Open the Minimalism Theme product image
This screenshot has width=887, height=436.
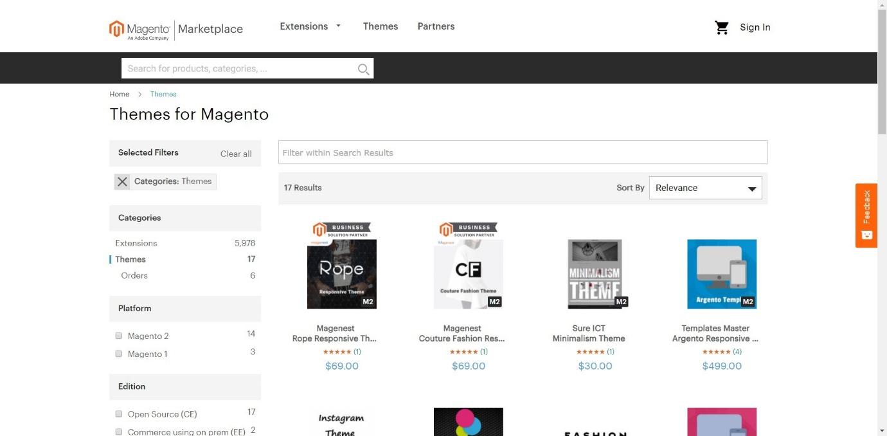(x=595, y=274)
